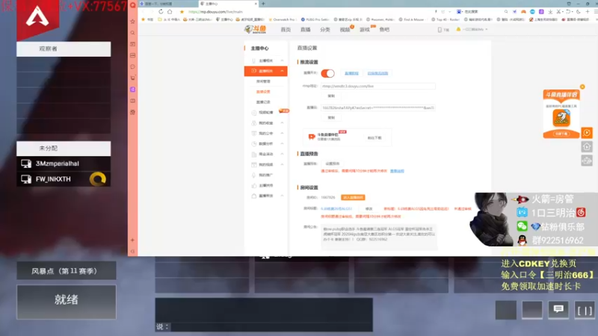Go to browser home page icon

click(170, 12)
